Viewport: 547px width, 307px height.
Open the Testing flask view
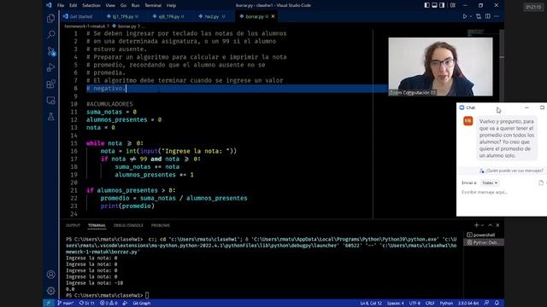coord(51,117)
